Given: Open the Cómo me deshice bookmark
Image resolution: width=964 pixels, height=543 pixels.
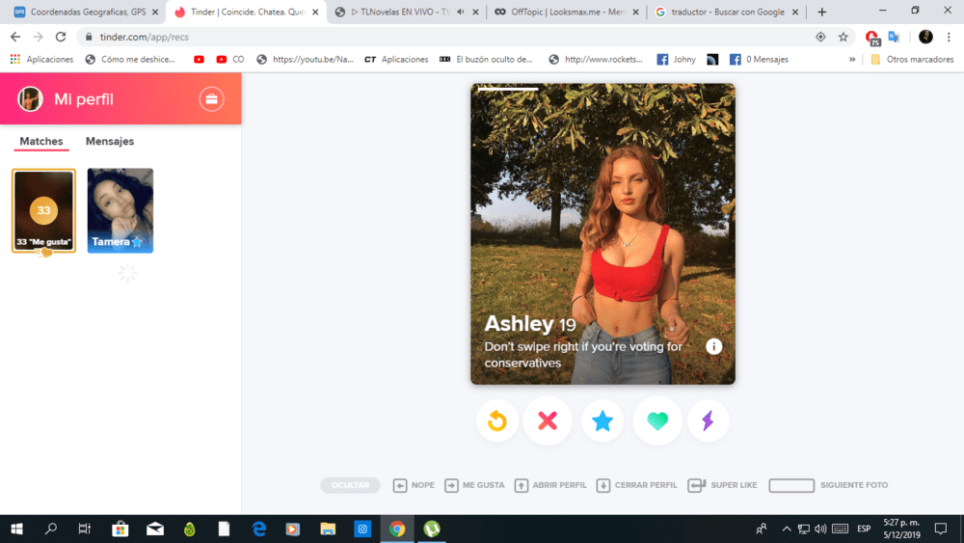Looking at the screenshot, I should 130,59.
